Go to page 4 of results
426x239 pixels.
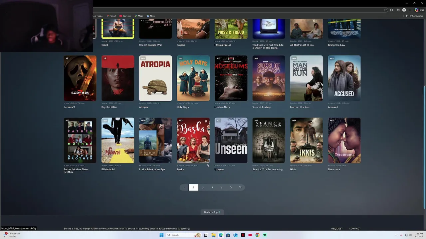(212, 188)
